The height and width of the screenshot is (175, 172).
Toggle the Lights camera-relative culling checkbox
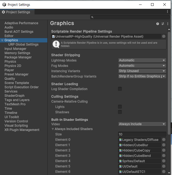tap(120, 107)
